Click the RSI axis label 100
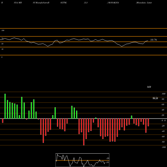The width and height of the screenshot is (167, 167). pos(3,30)
